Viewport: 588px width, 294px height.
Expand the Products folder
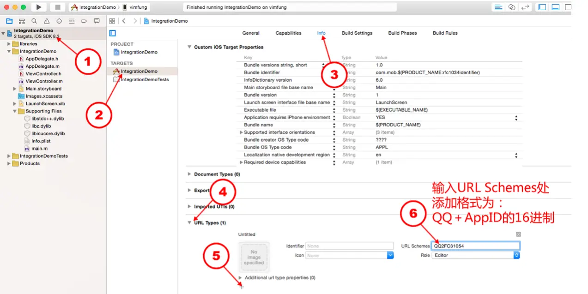pos(9,163)
